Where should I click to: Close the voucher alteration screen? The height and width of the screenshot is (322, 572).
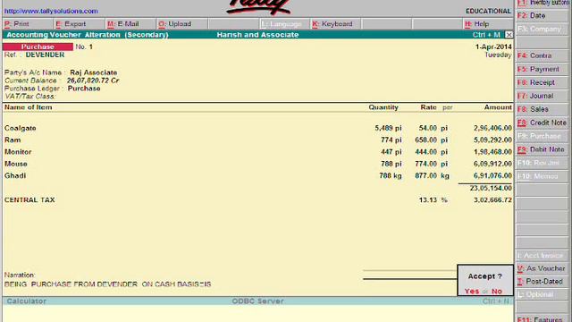pos(509,35)
